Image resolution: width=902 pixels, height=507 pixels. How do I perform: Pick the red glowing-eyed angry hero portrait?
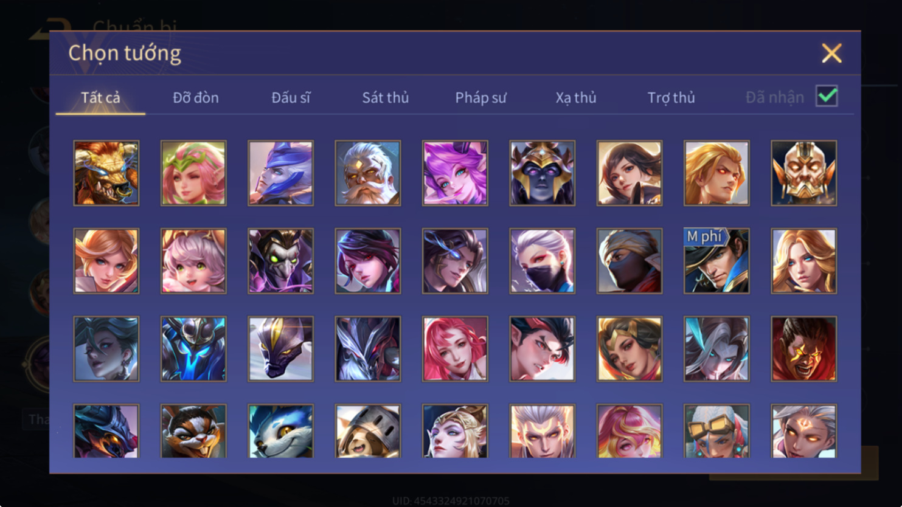(x=803, y=349)
